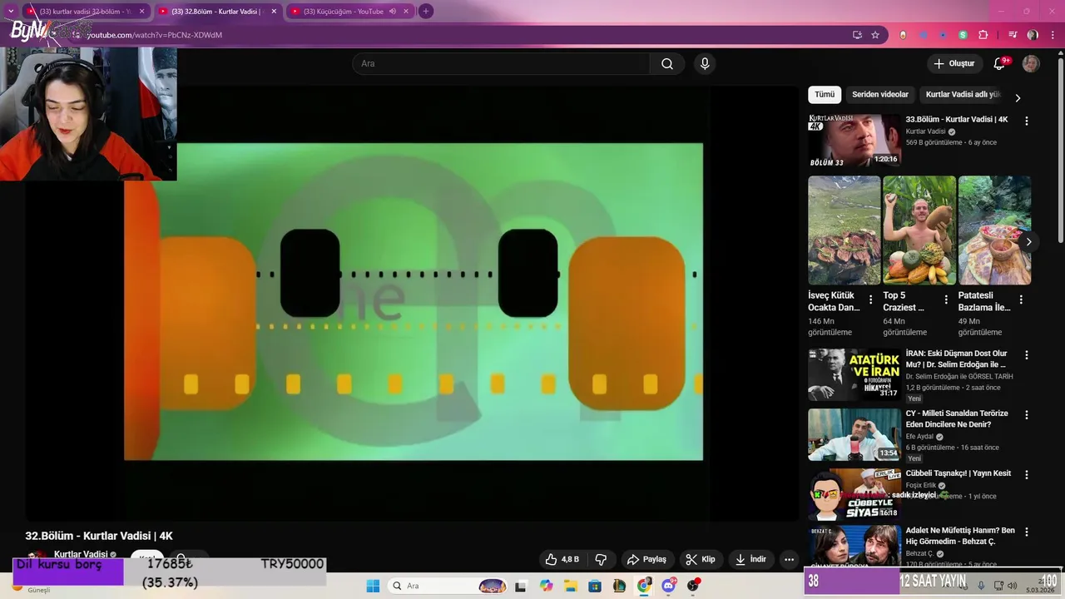Bookmark this page with the star icon
This screenshot has height=599, width=1065.
(x=875, y=35)
